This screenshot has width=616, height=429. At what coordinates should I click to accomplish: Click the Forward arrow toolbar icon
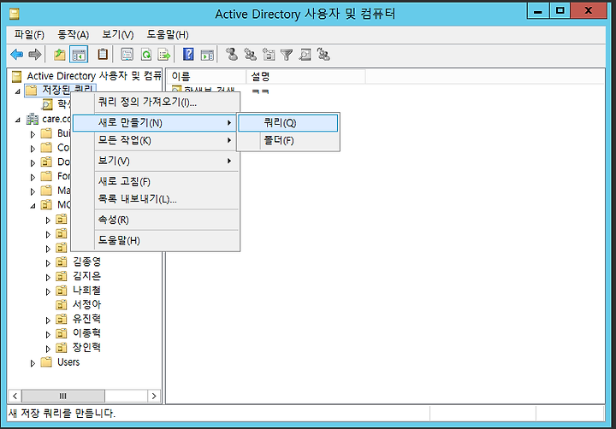tap(34, 55)
